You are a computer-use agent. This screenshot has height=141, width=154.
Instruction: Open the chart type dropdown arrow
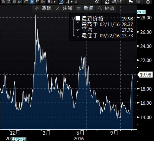click(x=71, y=2)
